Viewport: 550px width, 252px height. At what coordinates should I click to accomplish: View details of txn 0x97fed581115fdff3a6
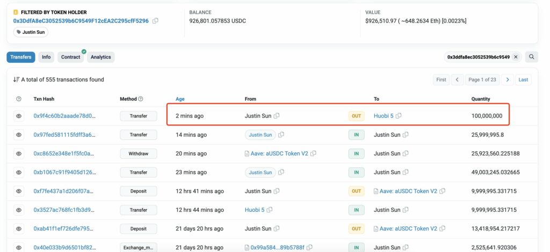[19, 135]
